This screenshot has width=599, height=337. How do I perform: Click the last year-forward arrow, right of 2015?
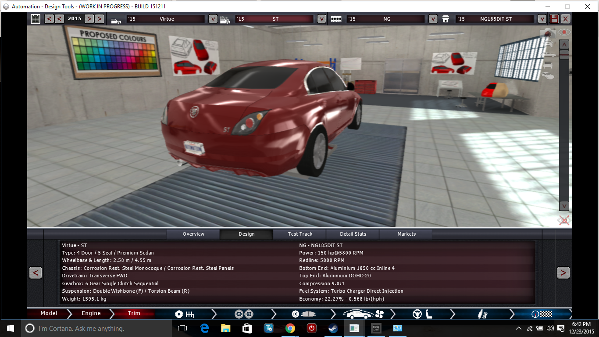(x=100, y=19)
